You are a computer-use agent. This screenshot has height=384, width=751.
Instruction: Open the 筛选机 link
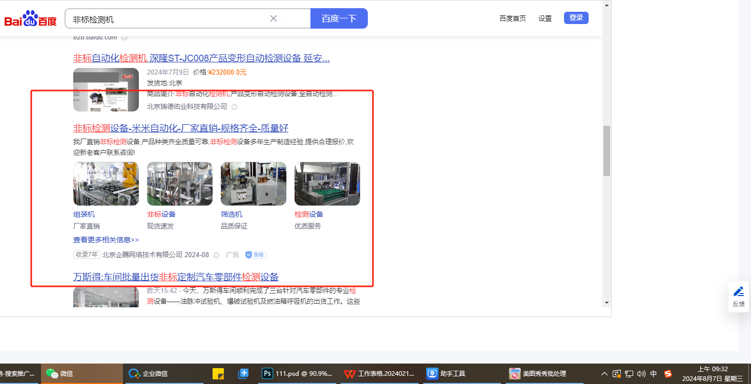[232, 214]
